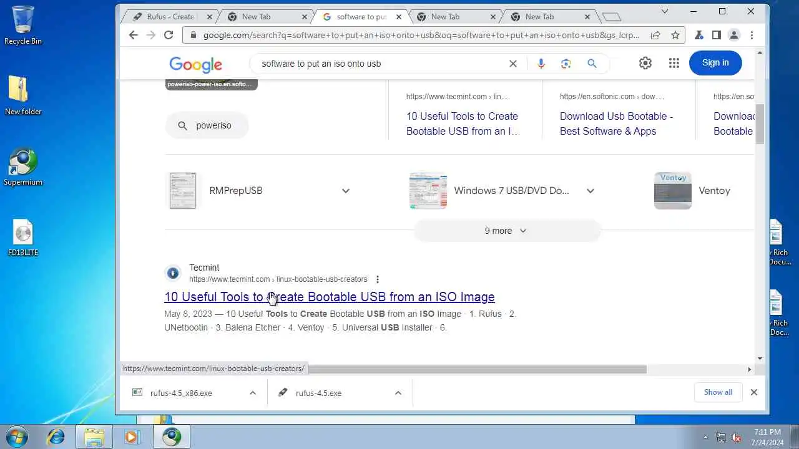Select the FD13LITE desktop file
799x449 pixels.
tap(23, 238)
